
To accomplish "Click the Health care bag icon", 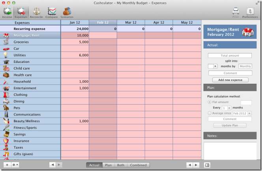I will click(x=6, y=75).
